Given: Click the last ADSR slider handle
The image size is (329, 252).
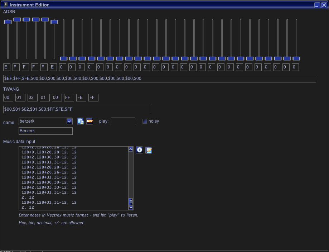Looking at the screenshot, I should coord(296,58).
